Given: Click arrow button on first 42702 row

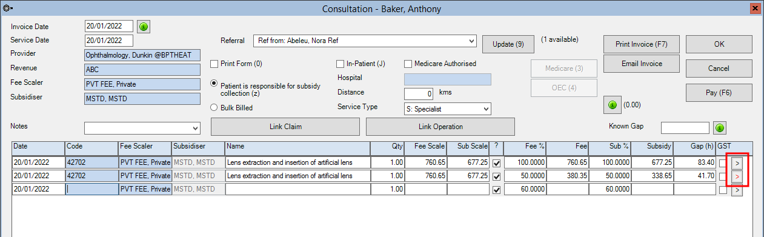Looking at the screenshot, I should click(737, 162).
